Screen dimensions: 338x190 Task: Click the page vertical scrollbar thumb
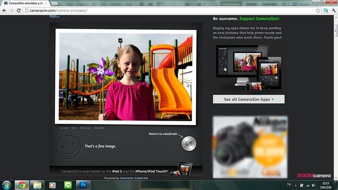(x=336, y=31)
